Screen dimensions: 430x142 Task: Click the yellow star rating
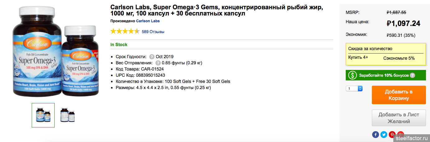click(x=125, y=31)
